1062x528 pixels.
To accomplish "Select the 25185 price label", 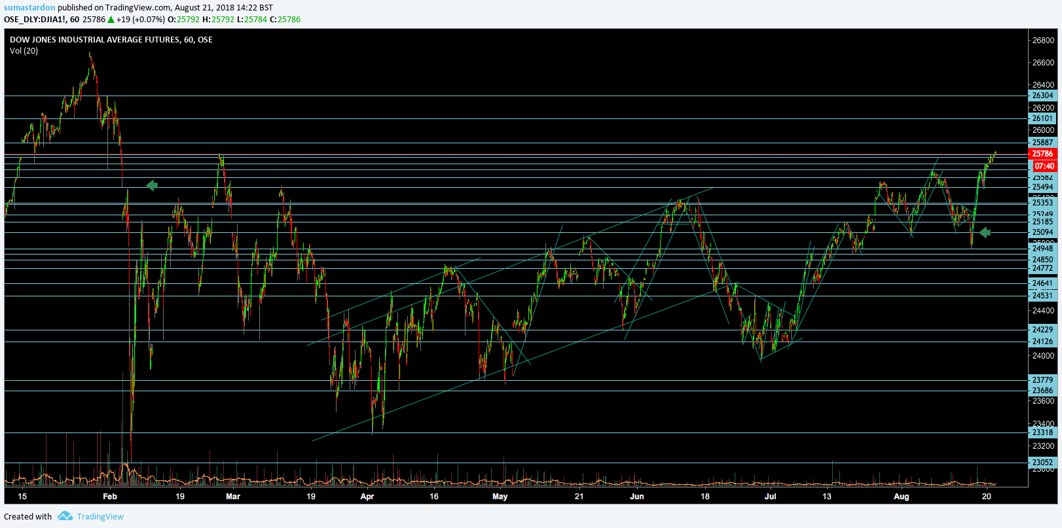I will (1042, 222).
